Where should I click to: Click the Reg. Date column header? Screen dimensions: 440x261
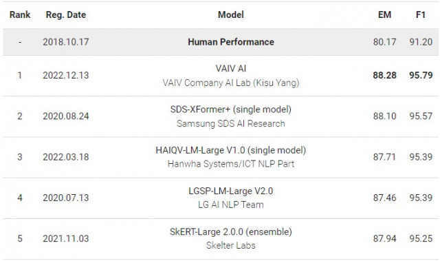point(66,14)
